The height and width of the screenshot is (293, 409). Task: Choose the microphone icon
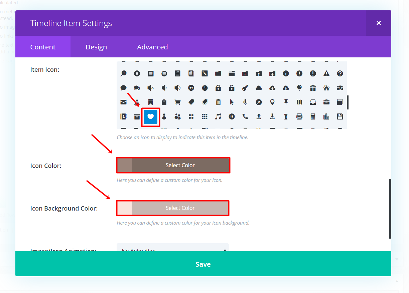(x=245, y=102)
